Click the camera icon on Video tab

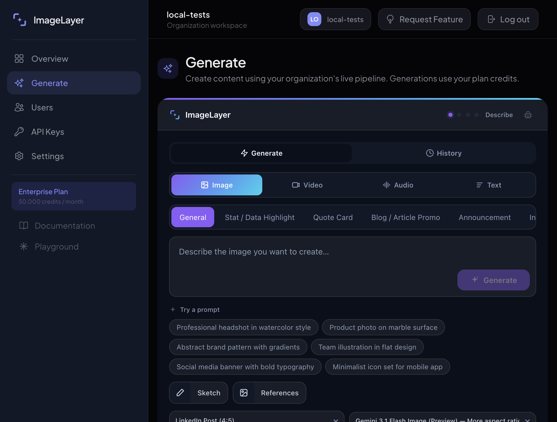pos(296,185)
